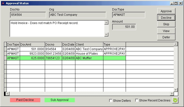Skip the current document
Screen dimensions: 184x107
tap(166, 24)
